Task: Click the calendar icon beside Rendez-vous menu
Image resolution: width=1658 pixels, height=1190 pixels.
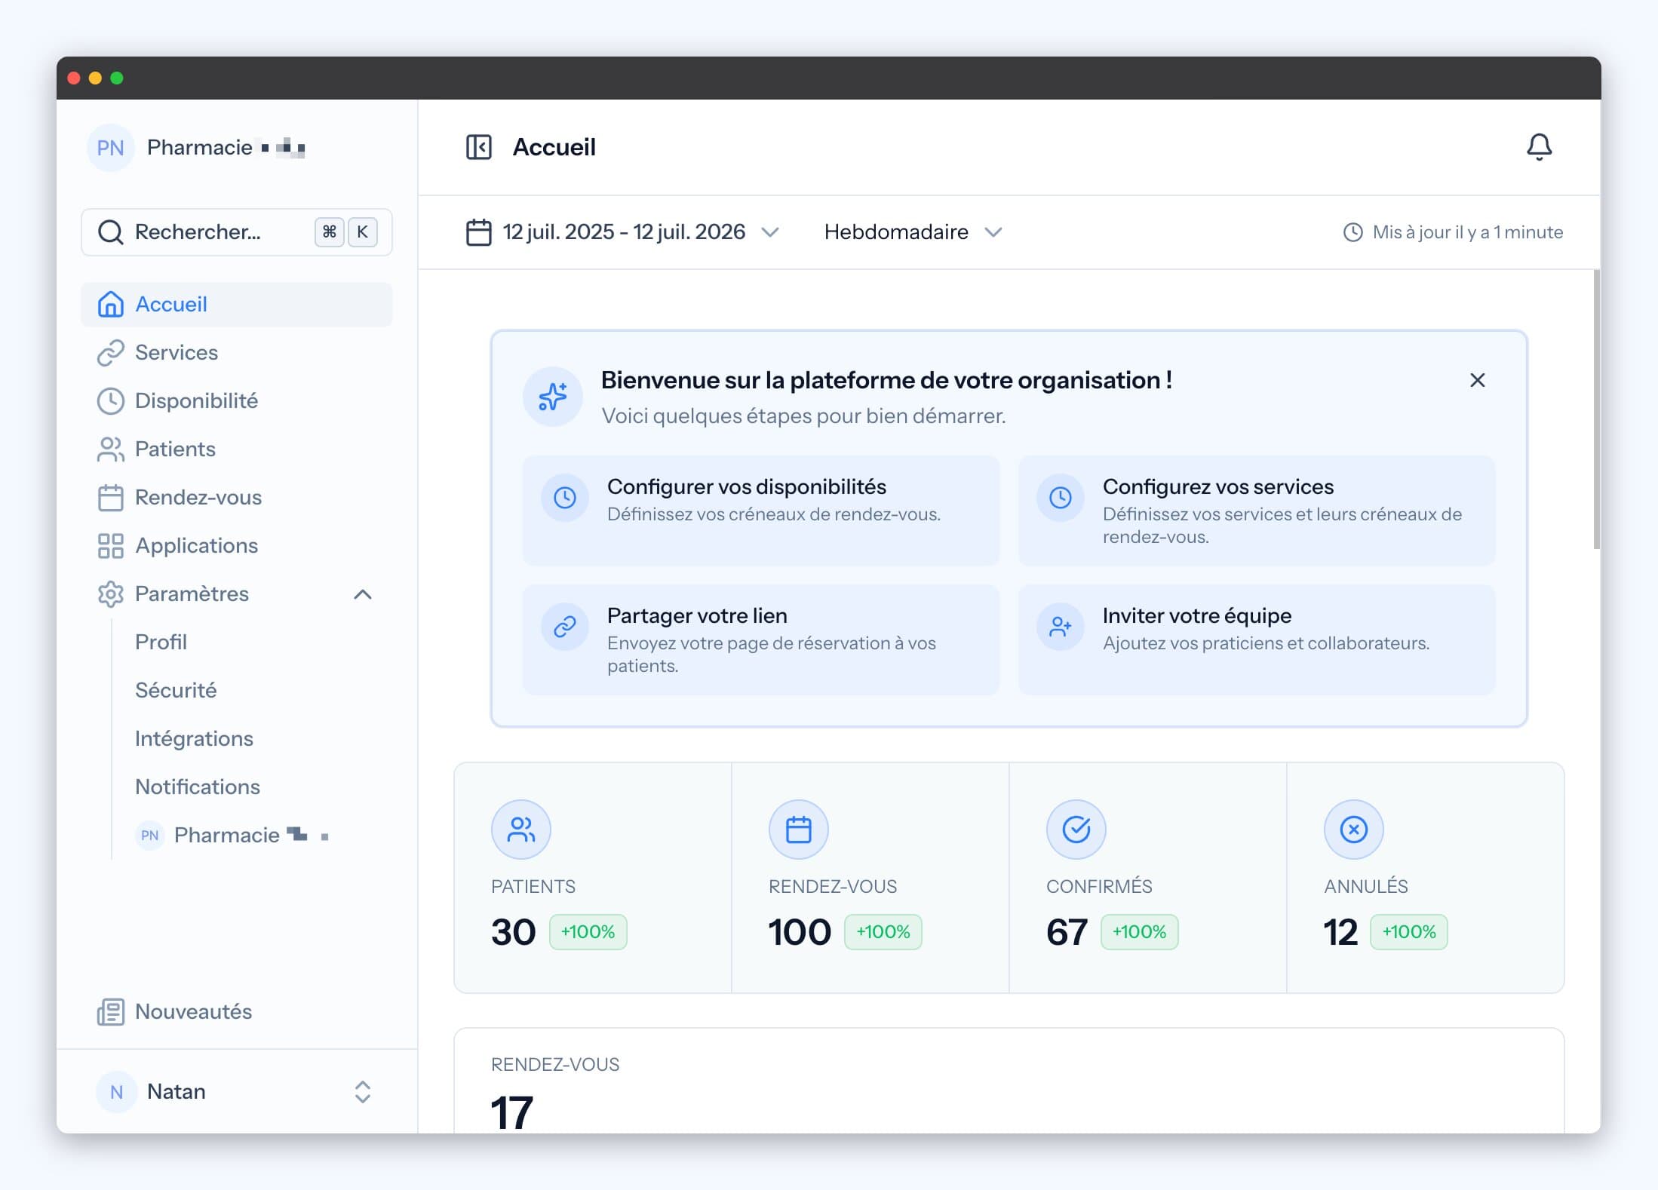Action: [110, 497]
